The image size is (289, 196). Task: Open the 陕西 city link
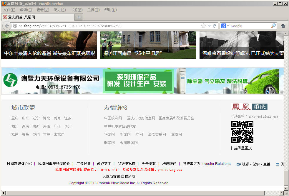[36, 126]
